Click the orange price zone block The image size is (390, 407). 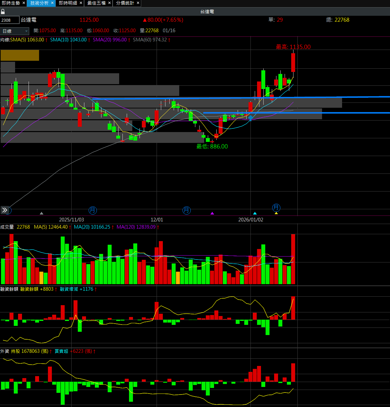tap(20, 55)
